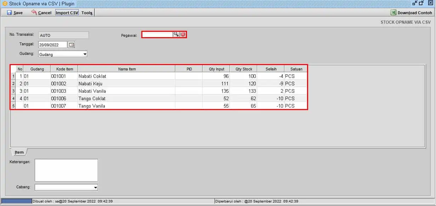Select the Tango Vanila cell
Screen dimensions: 436x206
coord(127,106)
